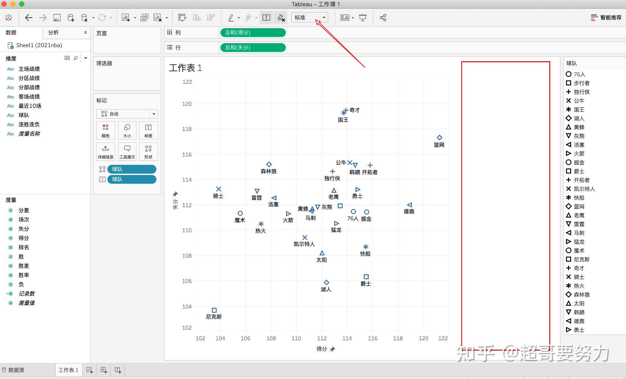Open the 数据源 data source tab
This screenshot has height=379, width=626.
pos(13,370)
